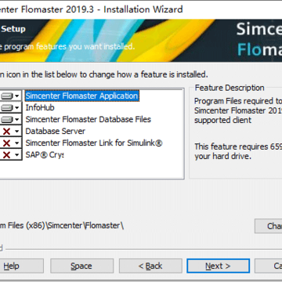Select Simcenter Flomaster Link for Simulink entry

point(94,143)
